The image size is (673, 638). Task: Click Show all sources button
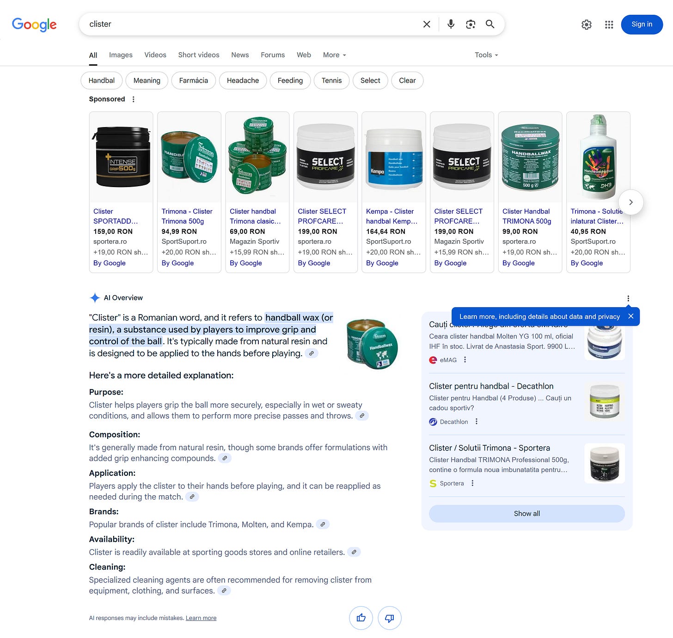(x=527, y=514)
